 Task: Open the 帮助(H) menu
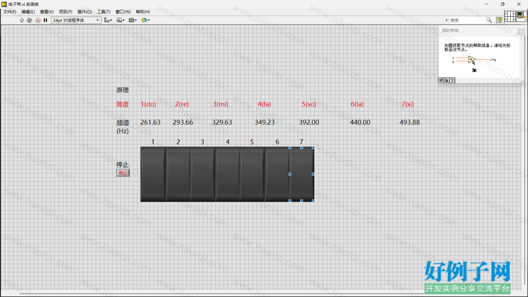[x=143, y=12]
